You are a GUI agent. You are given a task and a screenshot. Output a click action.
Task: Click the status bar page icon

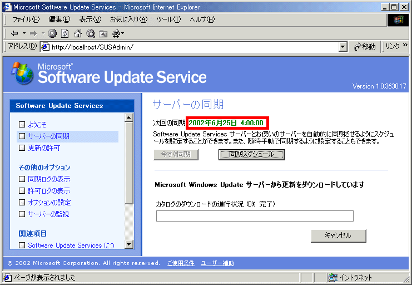tap(7, 278)
